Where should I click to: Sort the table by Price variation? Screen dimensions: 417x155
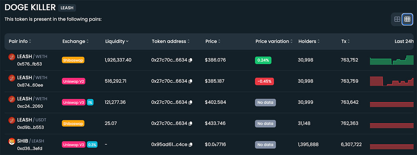point(274,41)
